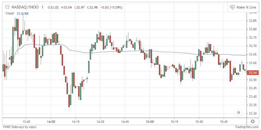Click the Make It Live label

[246, 7]
